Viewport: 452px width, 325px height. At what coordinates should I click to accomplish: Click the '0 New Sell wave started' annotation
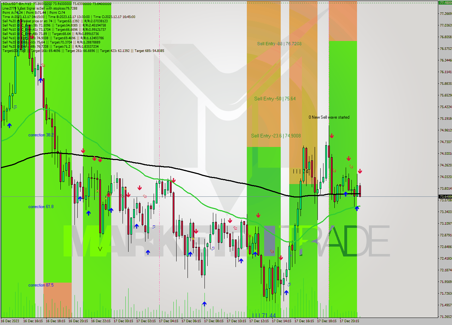(329, 117)
